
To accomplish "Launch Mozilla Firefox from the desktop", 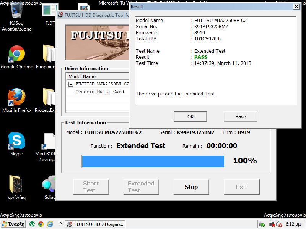I will (x=17, y=100).
